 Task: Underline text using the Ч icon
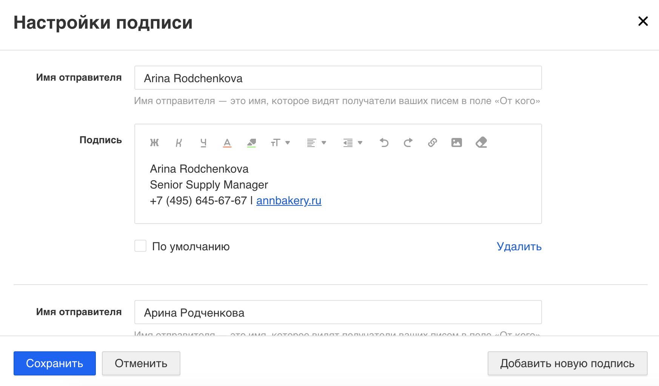click(x=203, y=142)
